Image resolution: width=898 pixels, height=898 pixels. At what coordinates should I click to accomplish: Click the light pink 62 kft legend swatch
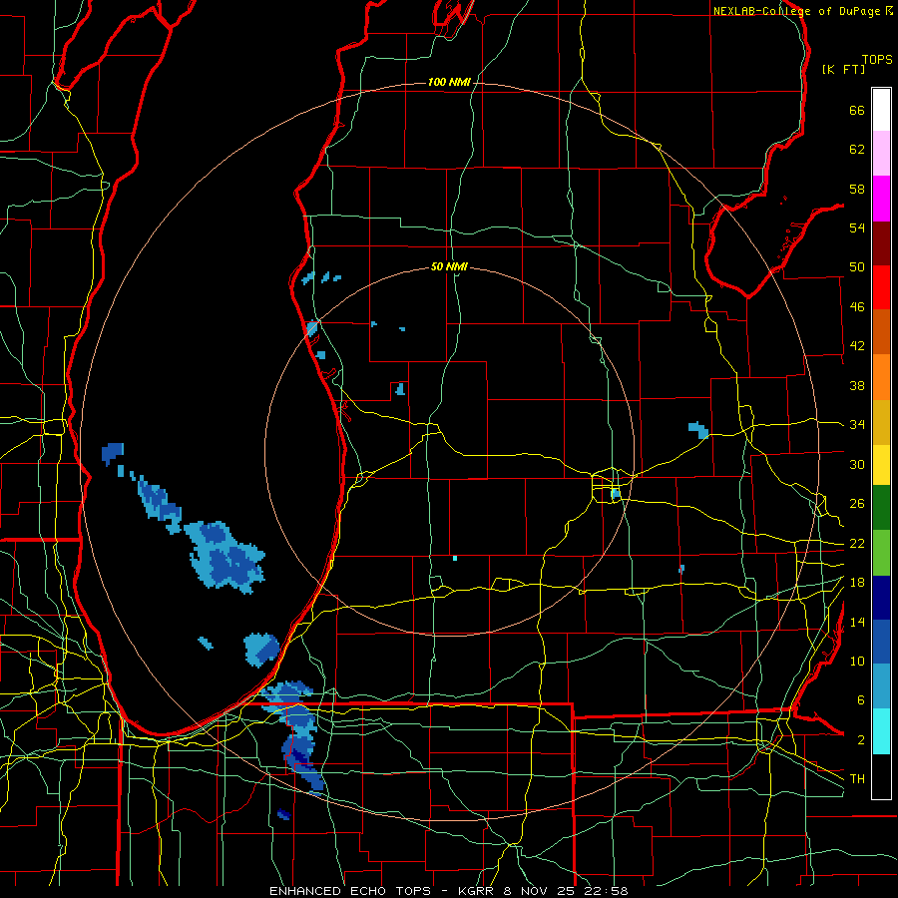pos(881,154)
